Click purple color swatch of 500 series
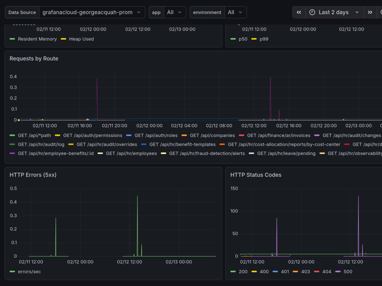Image resolution: width=382 pixels, height=286 pixels. pos(338,272)
